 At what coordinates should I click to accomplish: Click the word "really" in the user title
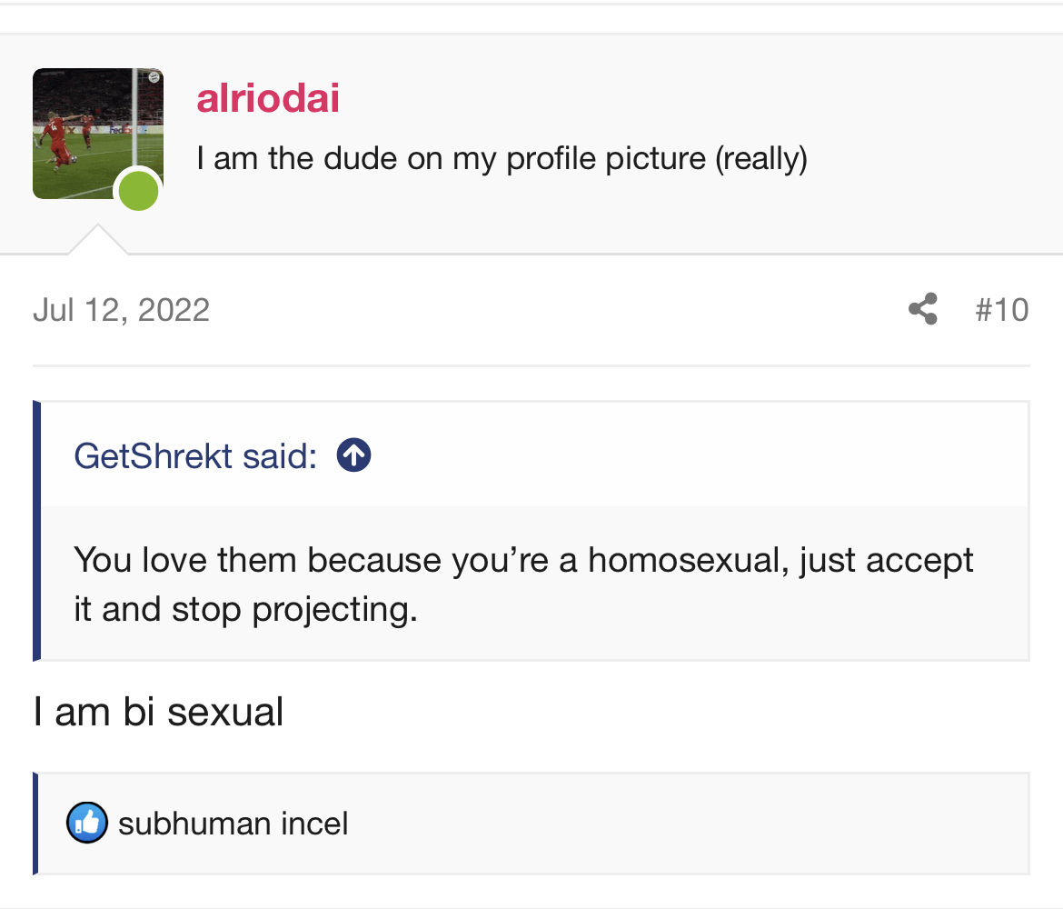point(760,159)
